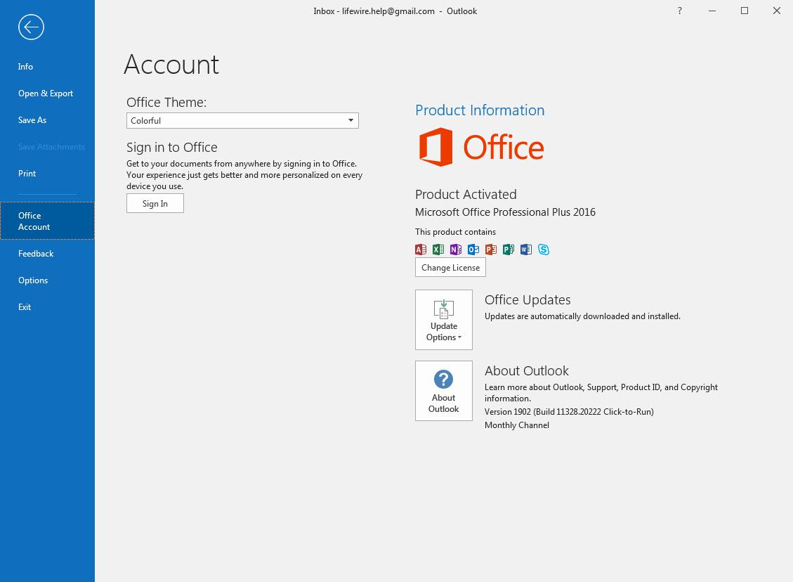Choose Exit from the sidebar
Screen dimensions: 793x582
point(25,307)
